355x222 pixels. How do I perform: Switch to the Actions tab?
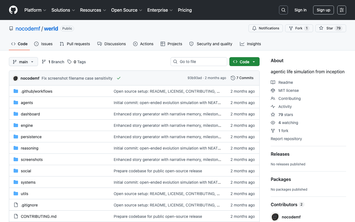[x=143, y=44]
